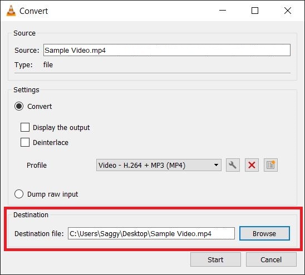Screen dimensions: 305x275
Task: Click the 'Source:' field label
Action: point(27,51)
